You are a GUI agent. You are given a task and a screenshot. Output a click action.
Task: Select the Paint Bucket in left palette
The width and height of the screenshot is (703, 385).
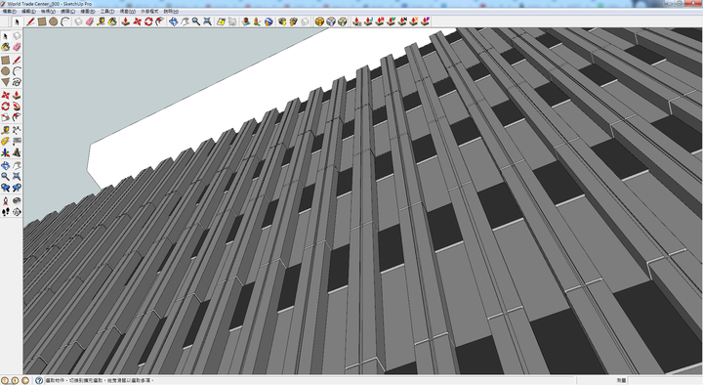[x=6, y=47]
